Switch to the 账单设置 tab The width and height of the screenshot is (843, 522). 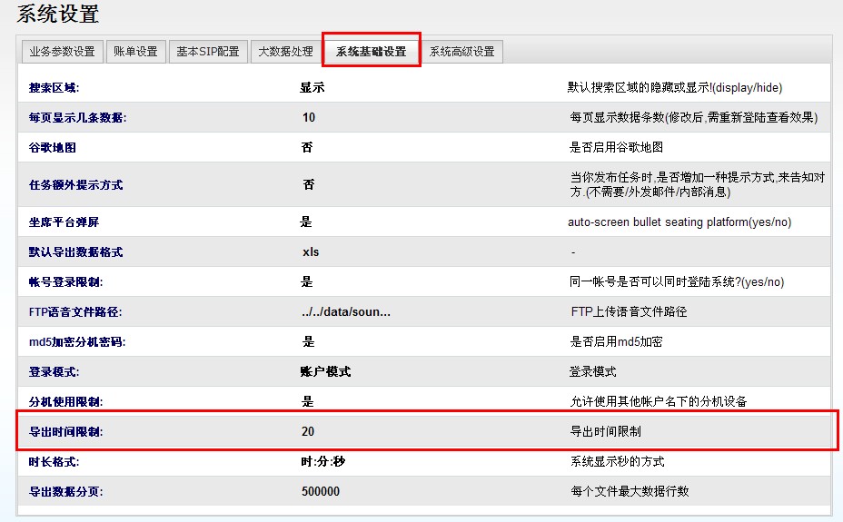pyautogui.click(x=135, y=52)
